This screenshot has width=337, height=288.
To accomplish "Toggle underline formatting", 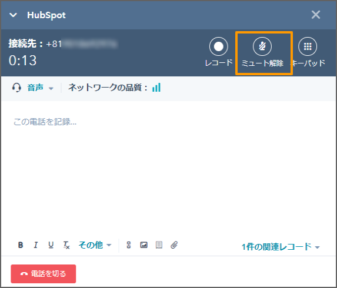I will click(51, 245).
